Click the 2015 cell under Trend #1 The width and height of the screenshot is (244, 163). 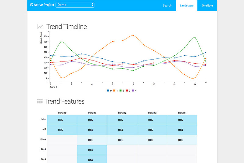(x=92, y=150)
